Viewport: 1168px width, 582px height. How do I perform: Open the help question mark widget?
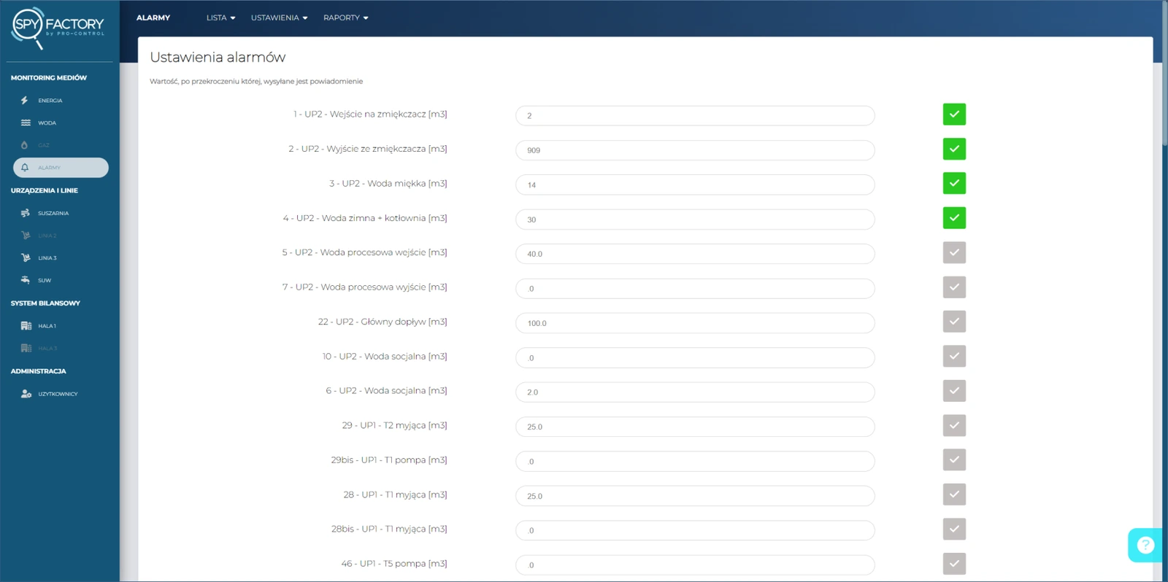point(1145,545)
